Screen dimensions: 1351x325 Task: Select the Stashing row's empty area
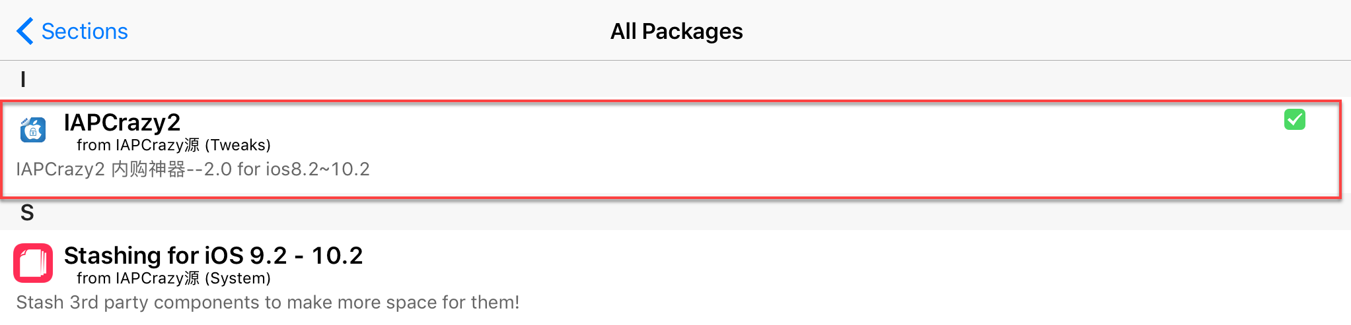859,277
